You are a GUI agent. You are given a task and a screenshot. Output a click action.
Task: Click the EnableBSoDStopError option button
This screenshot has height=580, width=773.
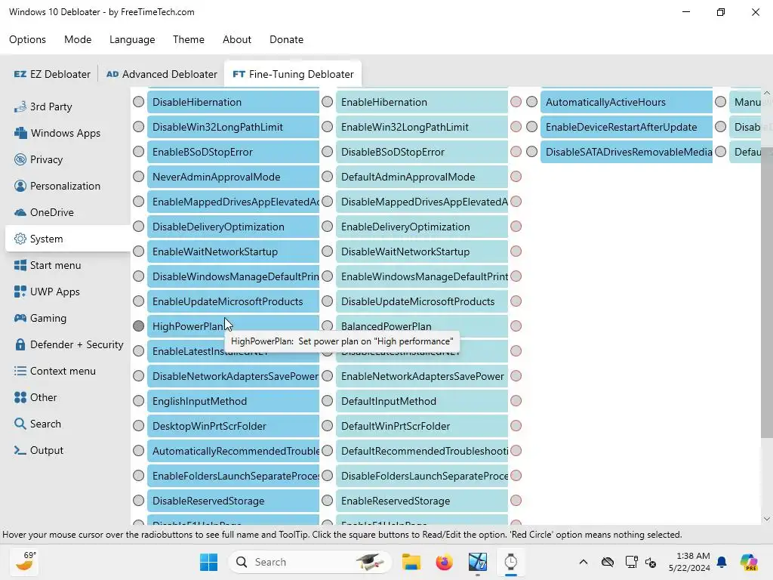233,152
